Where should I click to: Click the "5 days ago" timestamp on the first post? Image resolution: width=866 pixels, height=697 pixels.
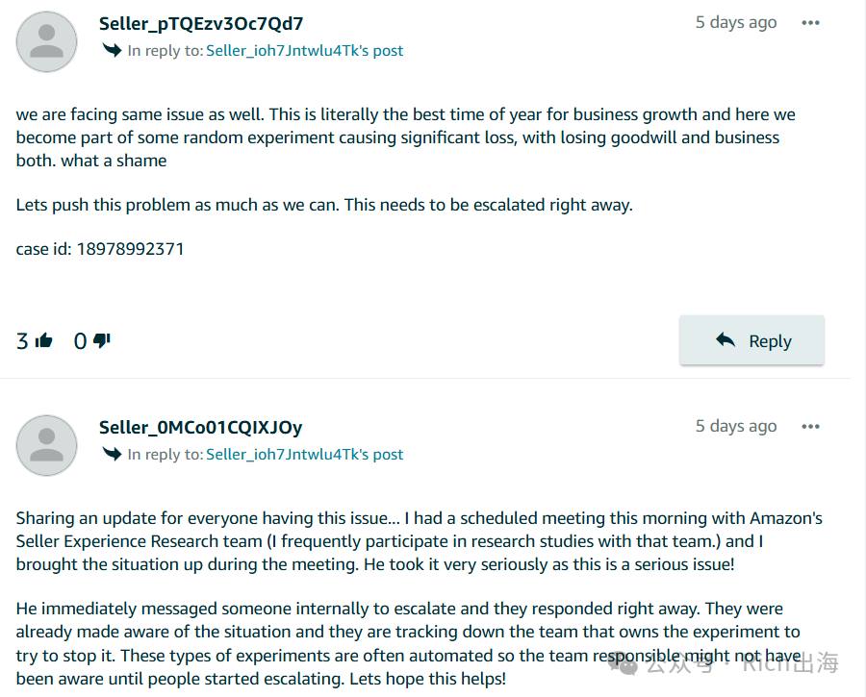pos(736,23)
